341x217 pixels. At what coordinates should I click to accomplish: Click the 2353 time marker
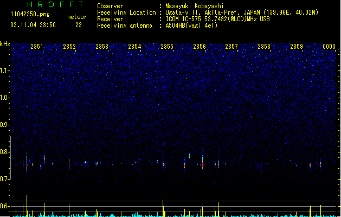click(x=102, y=47)
